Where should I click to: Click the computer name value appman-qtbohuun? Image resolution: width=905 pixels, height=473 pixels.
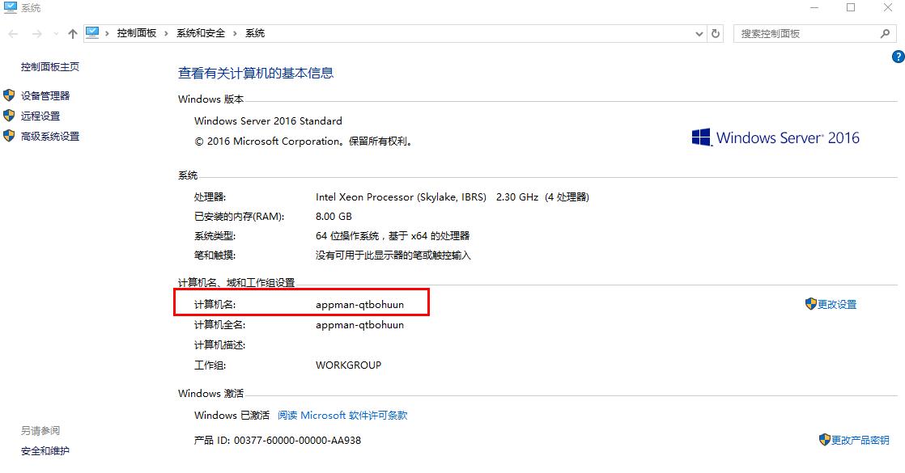tap(359, 305)
